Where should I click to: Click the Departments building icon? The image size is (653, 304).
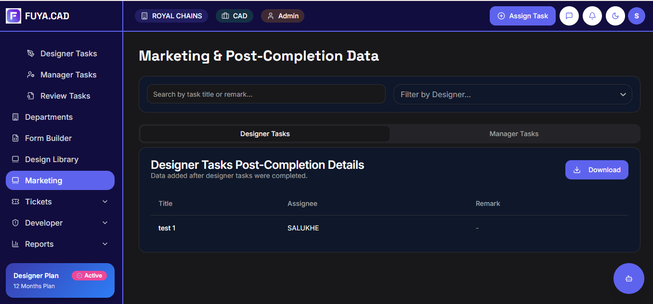(15, 117)
